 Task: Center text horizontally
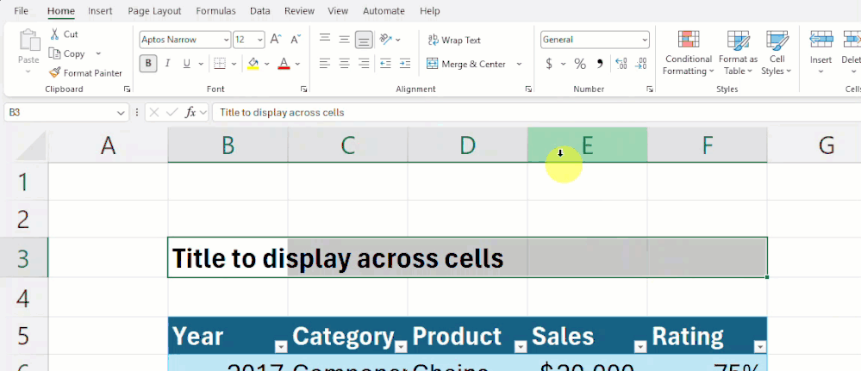click(x=344, y=64)
